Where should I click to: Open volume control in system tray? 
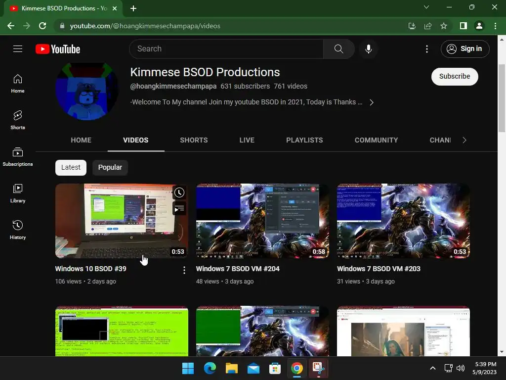click(x=461, y=368)
